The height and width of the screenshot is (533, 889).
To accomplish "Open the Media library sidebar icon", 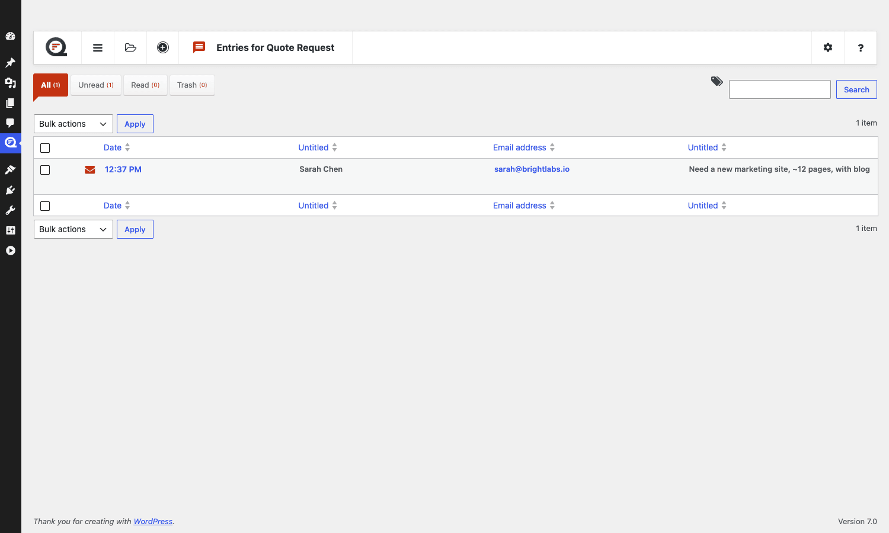I will point(10,83).
